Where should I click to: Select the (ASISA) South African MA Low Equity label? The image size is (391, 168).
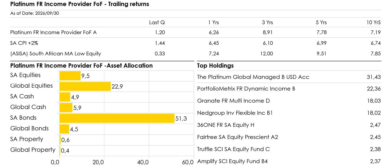coord(56,53)
